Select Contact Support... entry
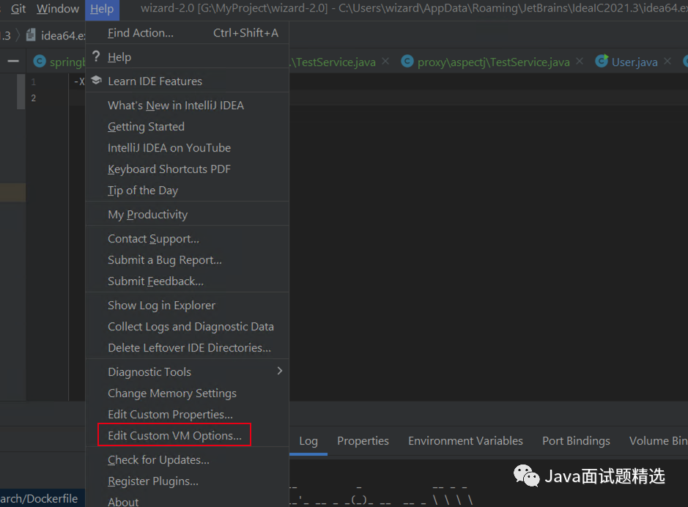This screenshot has height=507, width=688. (188, 239)
